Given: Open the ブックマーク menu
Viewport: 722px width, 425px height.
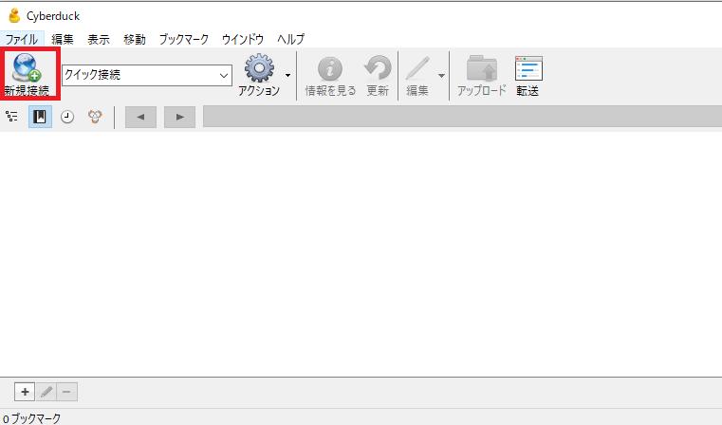Looking at the screenshot, I should click(184, 39).
